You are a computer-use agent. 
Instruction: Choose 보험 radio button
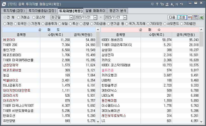point(60,24)
